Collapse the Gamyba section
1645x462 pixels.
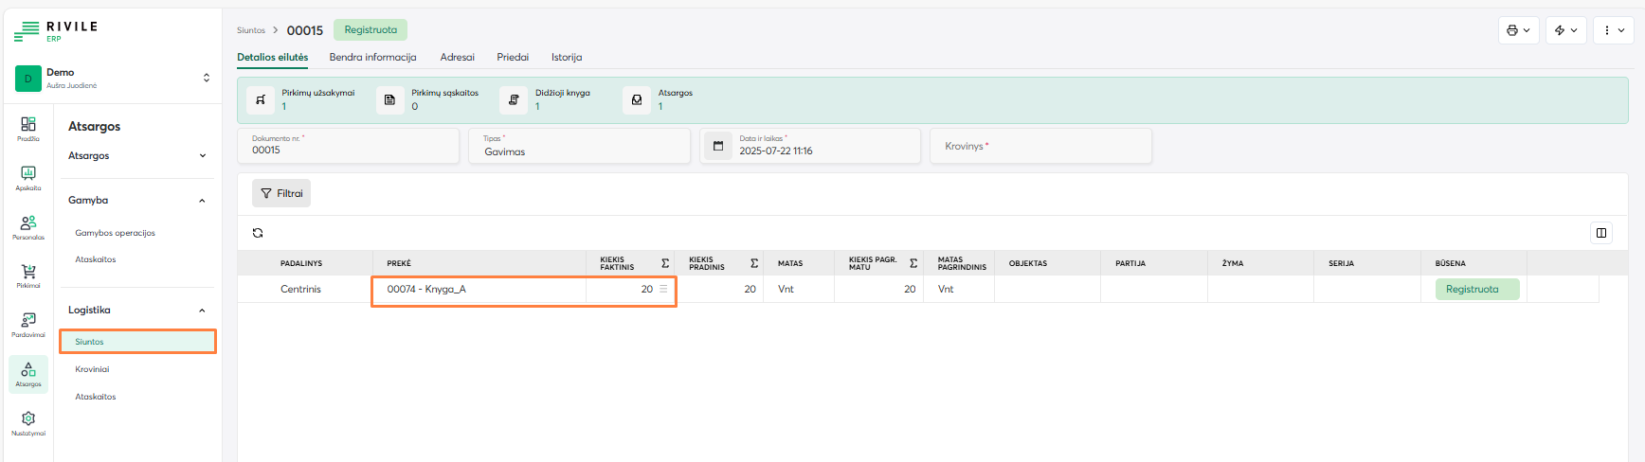(x=202, y=201)
